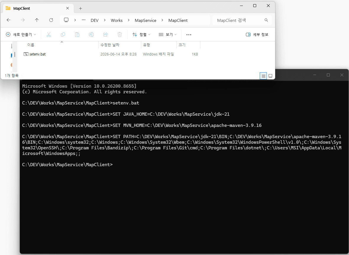349x255 pixels.
Task: Open the 보기 view dropdown
Action: [x=168, y=35]
